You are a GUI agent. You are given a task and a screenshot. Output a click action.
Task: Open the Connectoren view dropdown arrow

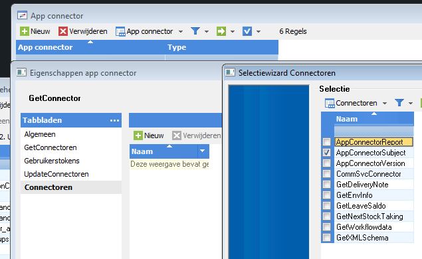coord(385,104)
